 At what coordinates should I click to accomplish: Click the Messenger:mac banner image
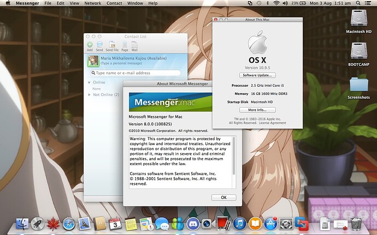(x=170, y=102)
